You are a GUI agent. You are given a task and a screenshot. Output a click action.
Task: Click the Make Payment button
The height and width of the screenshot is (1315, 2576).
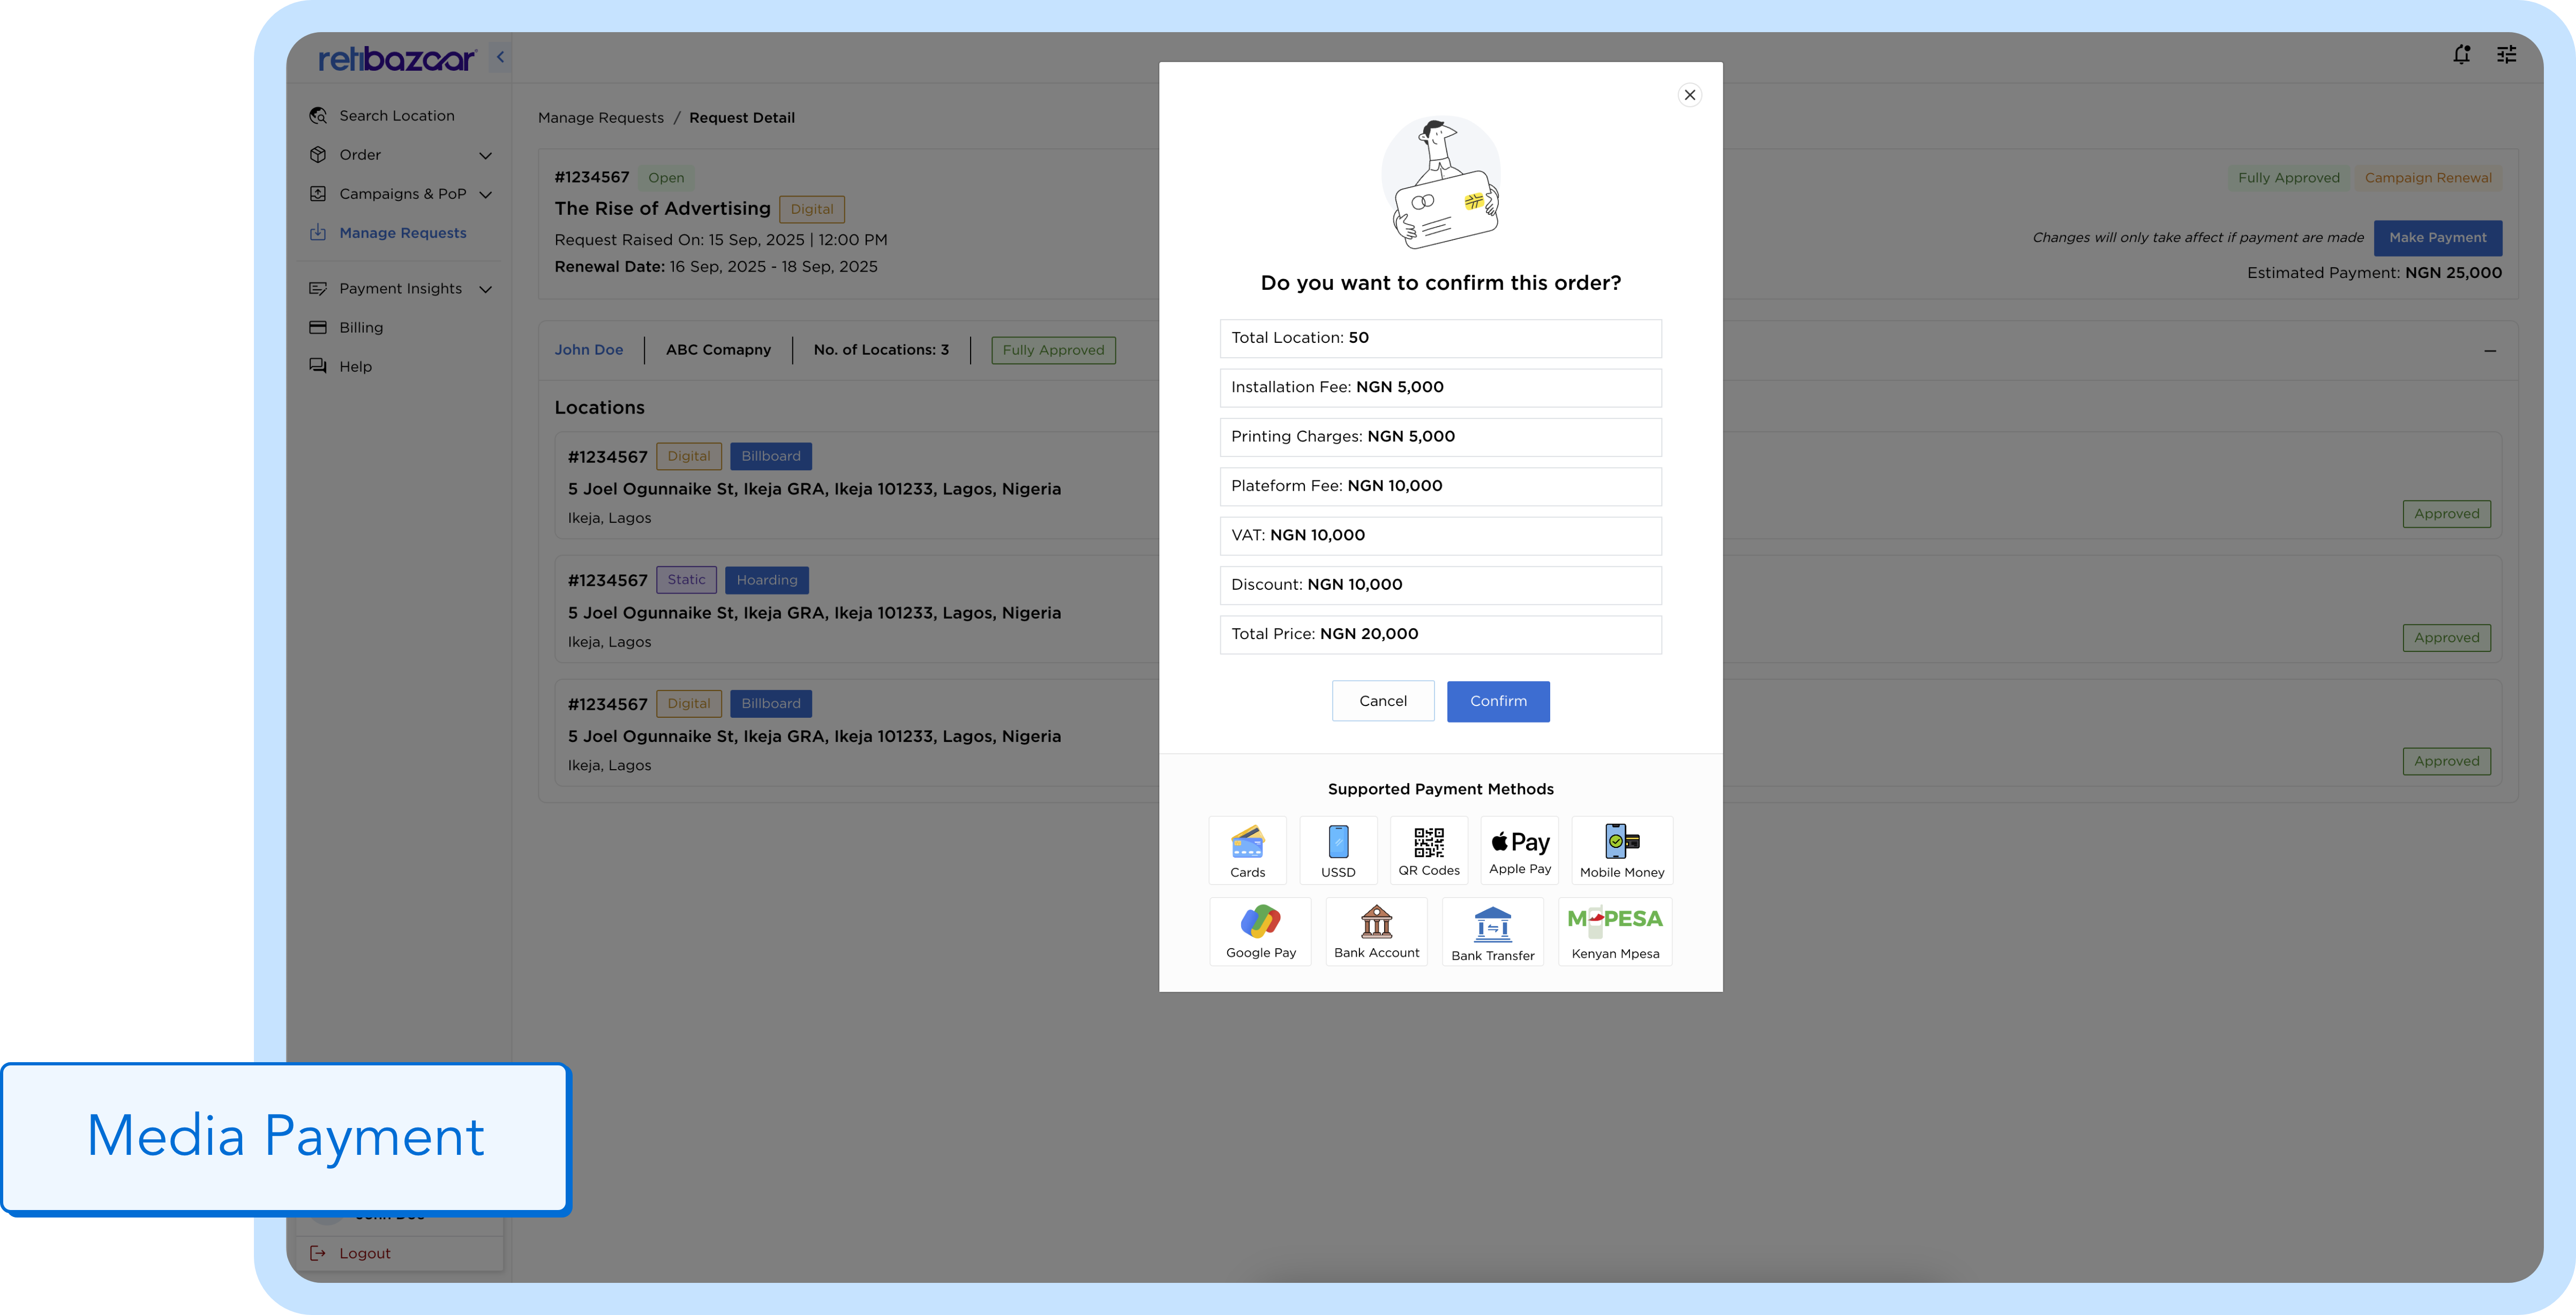(2438, 238)
